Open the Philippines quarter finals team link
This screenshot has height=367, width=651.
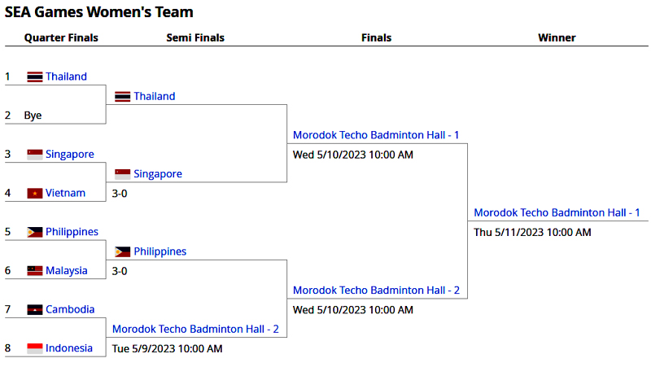[72, 232]
